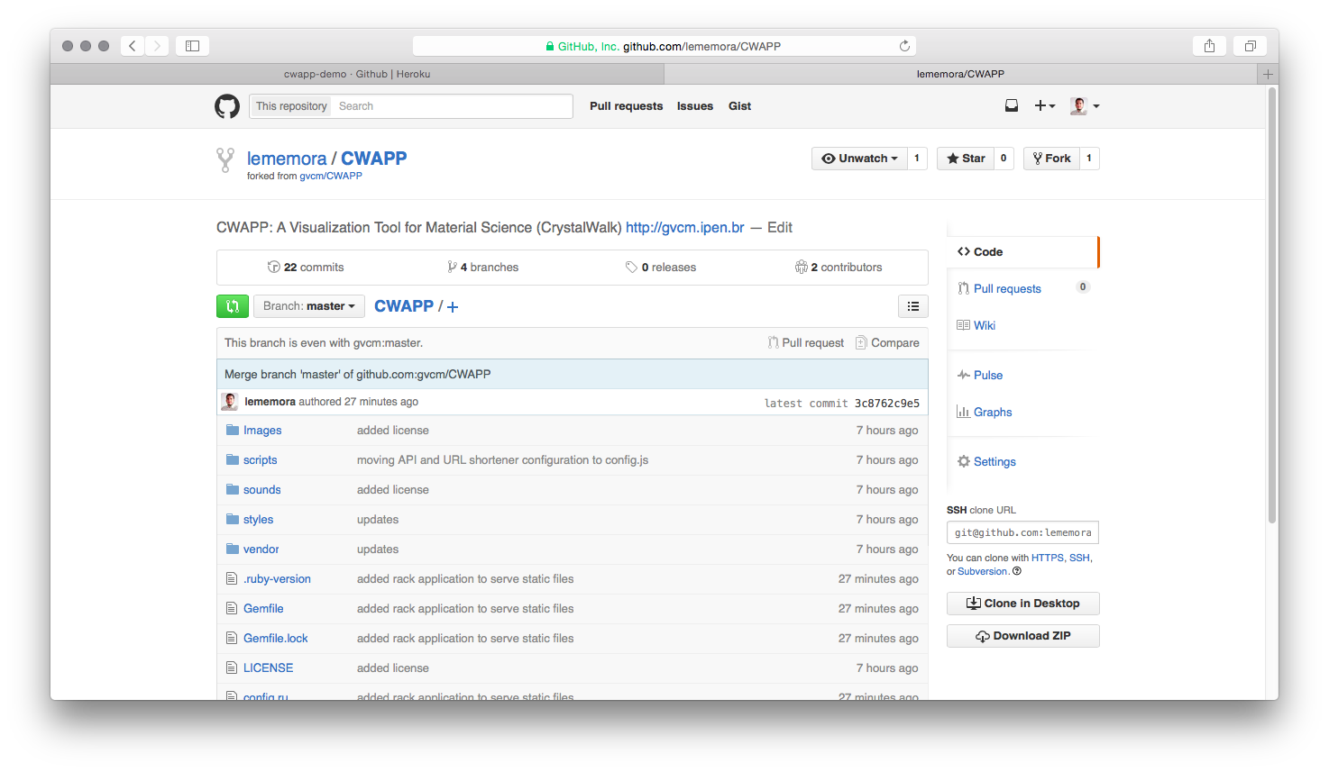Click Clone in Desktop button
Screen dimensions: 1329x772
(1022, 604)
